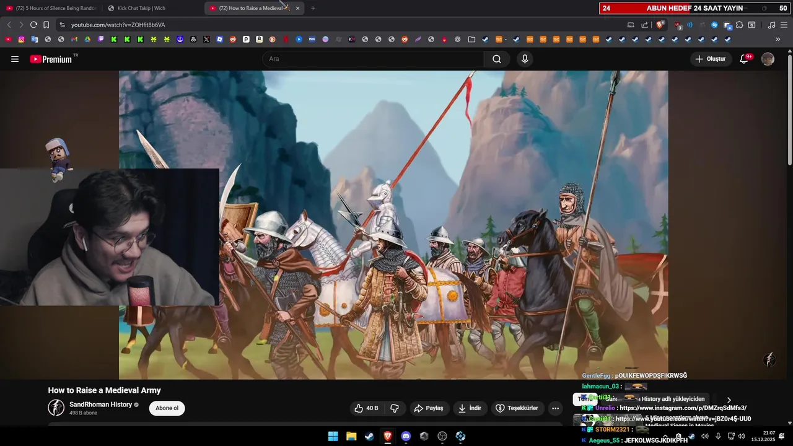Select the Tümü filter chip
Viewport: 793px width, 446px height.
pos(585,400)
